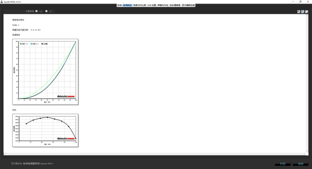Image resolution: width=312 pixels, height=169 pixels.
Task: Click the vertical scrollbar up arrow
Action: tap(307, 15)
